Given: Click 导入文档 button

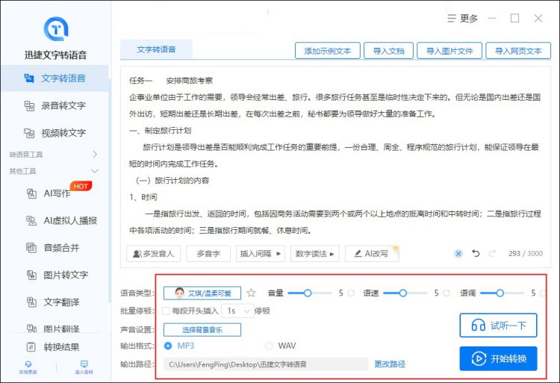Looking at the screenshot, I should (388, 51).
